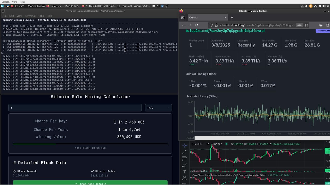Screen dimensions: 330x185
Task: Go back in CKstats Firefox window
Action: click(184, 25)
